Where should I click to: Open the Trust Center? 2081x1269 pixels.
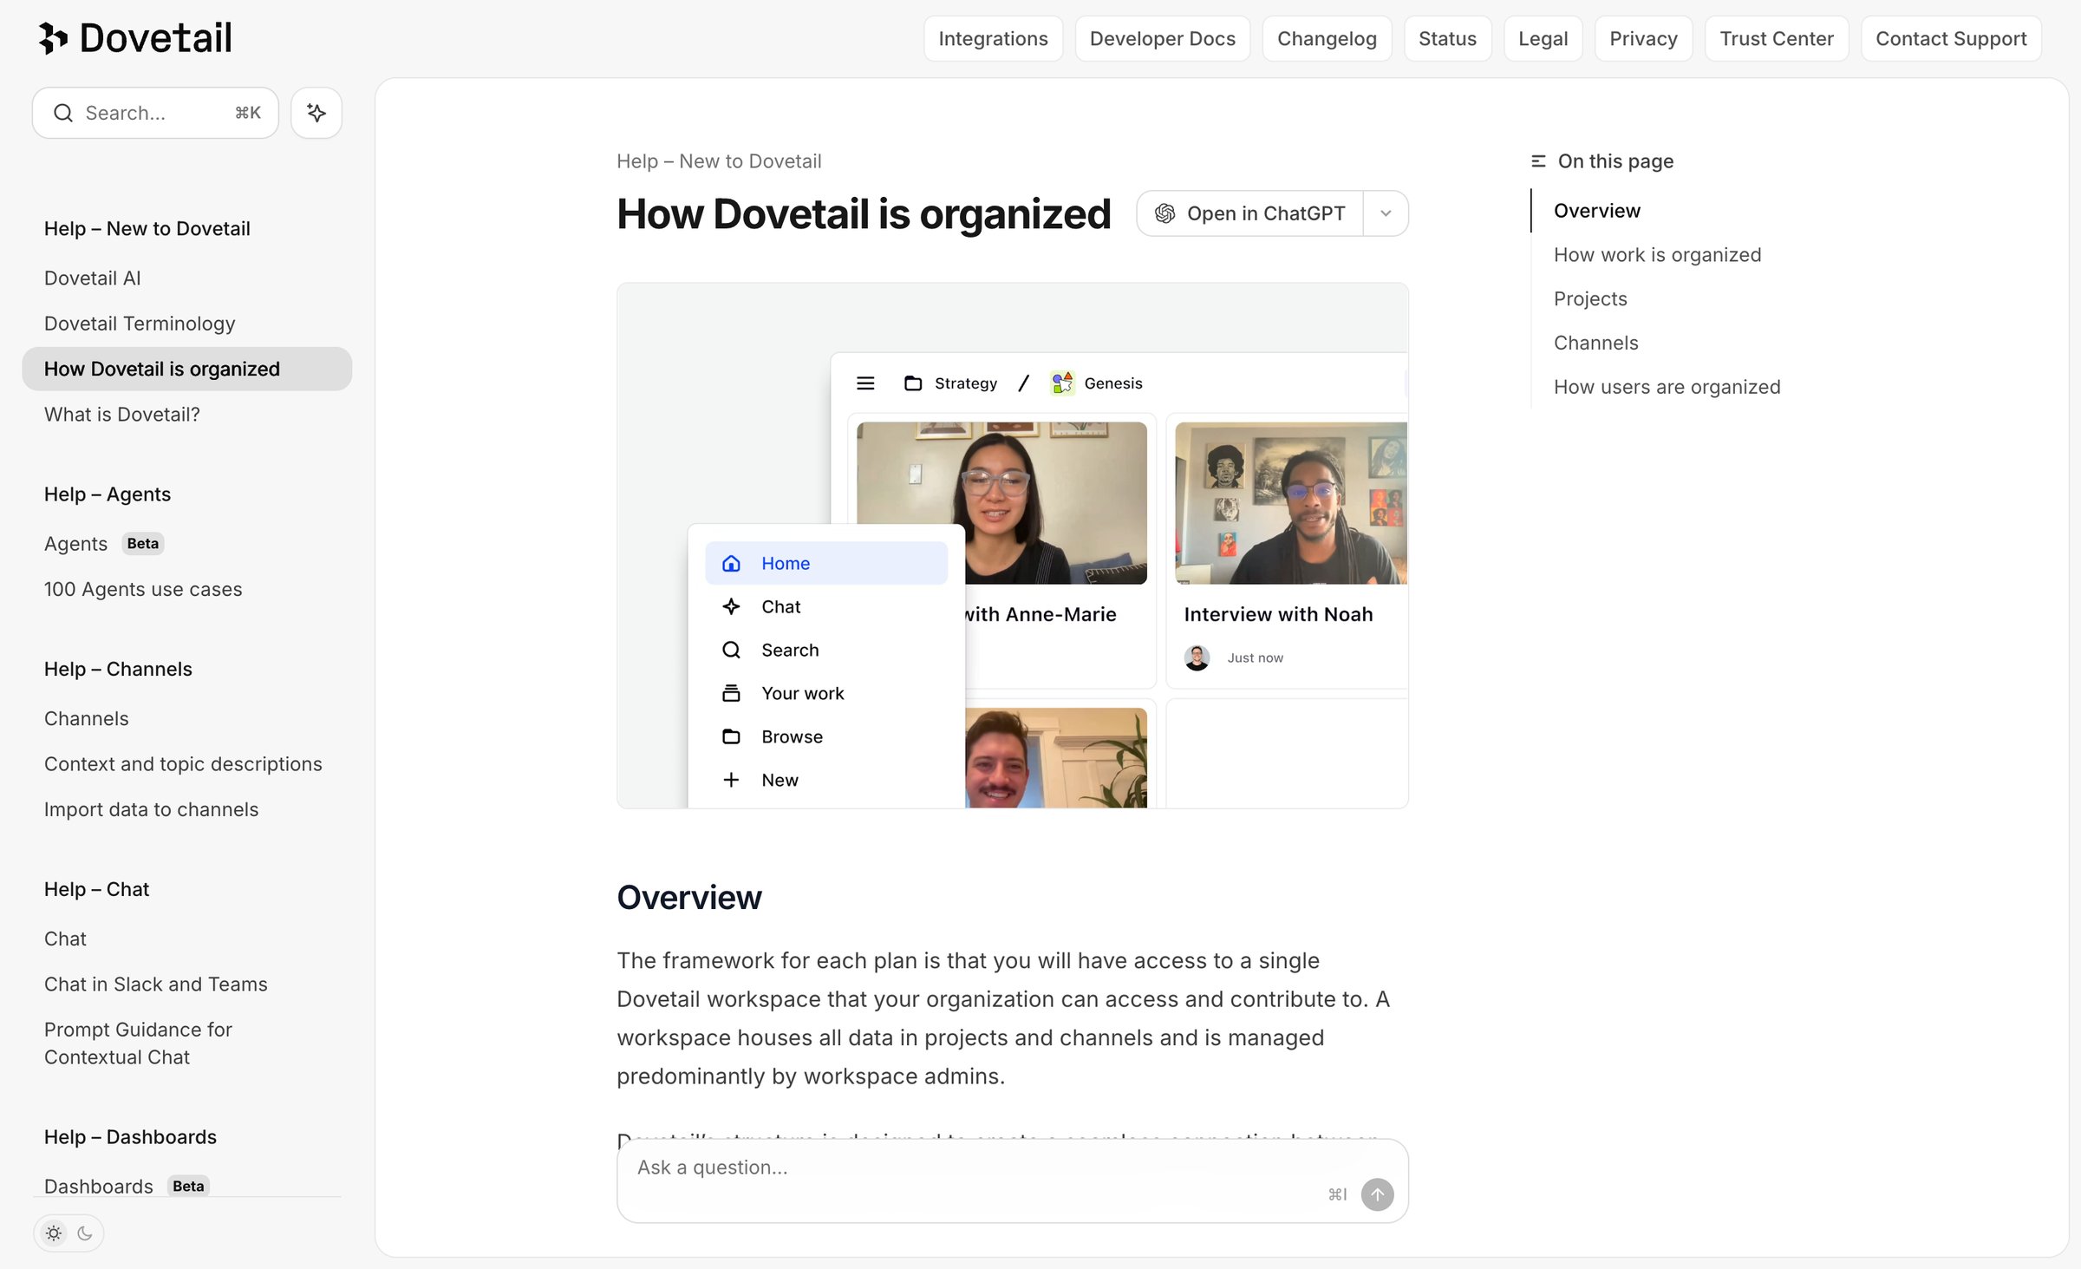pos(1776,39)
